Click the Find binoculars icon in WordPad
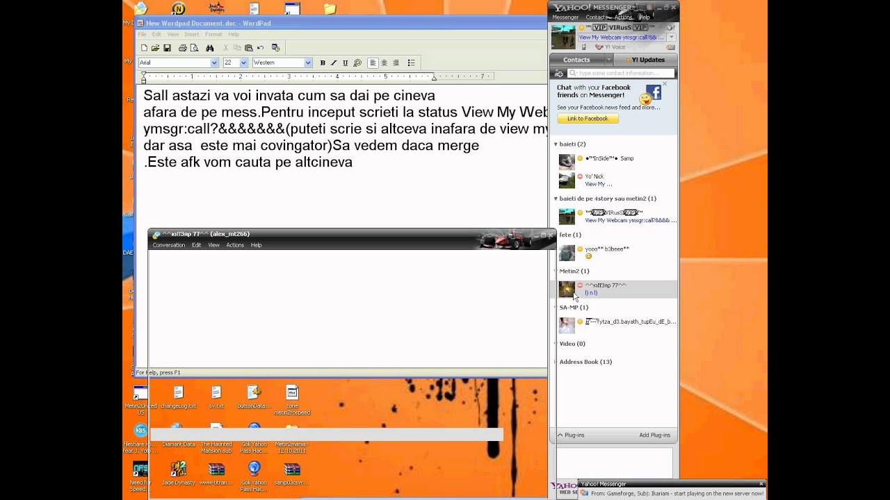890x500 pixels. pyautogui.click(x=209, y=48)
